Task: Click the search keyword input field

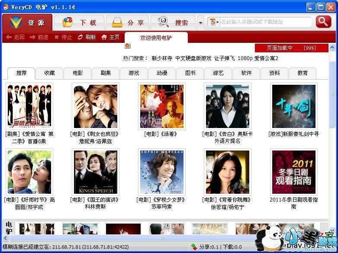Action: coord(265,22)
